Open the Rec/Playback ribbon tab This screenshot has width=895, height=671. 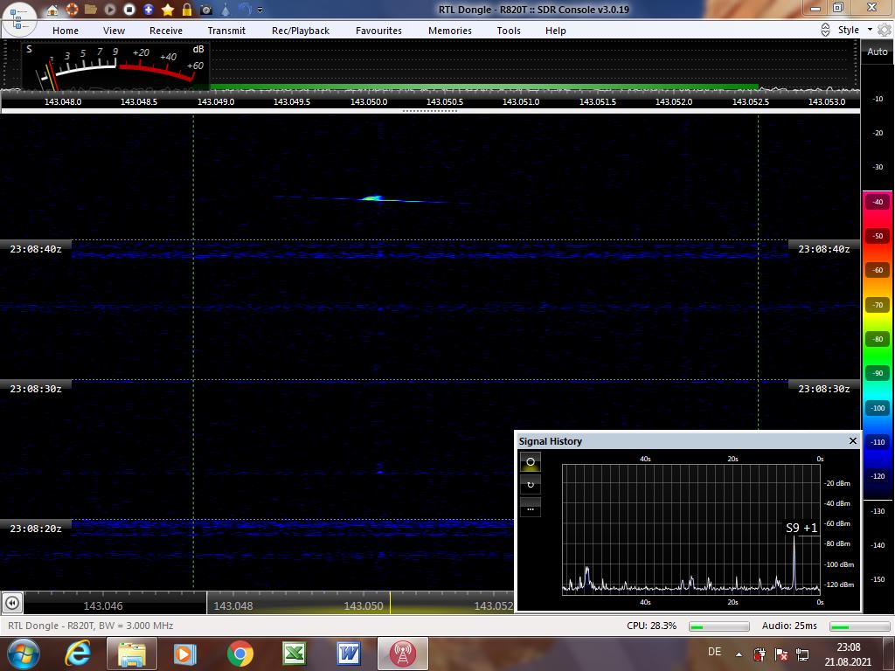tap(301, 31)
